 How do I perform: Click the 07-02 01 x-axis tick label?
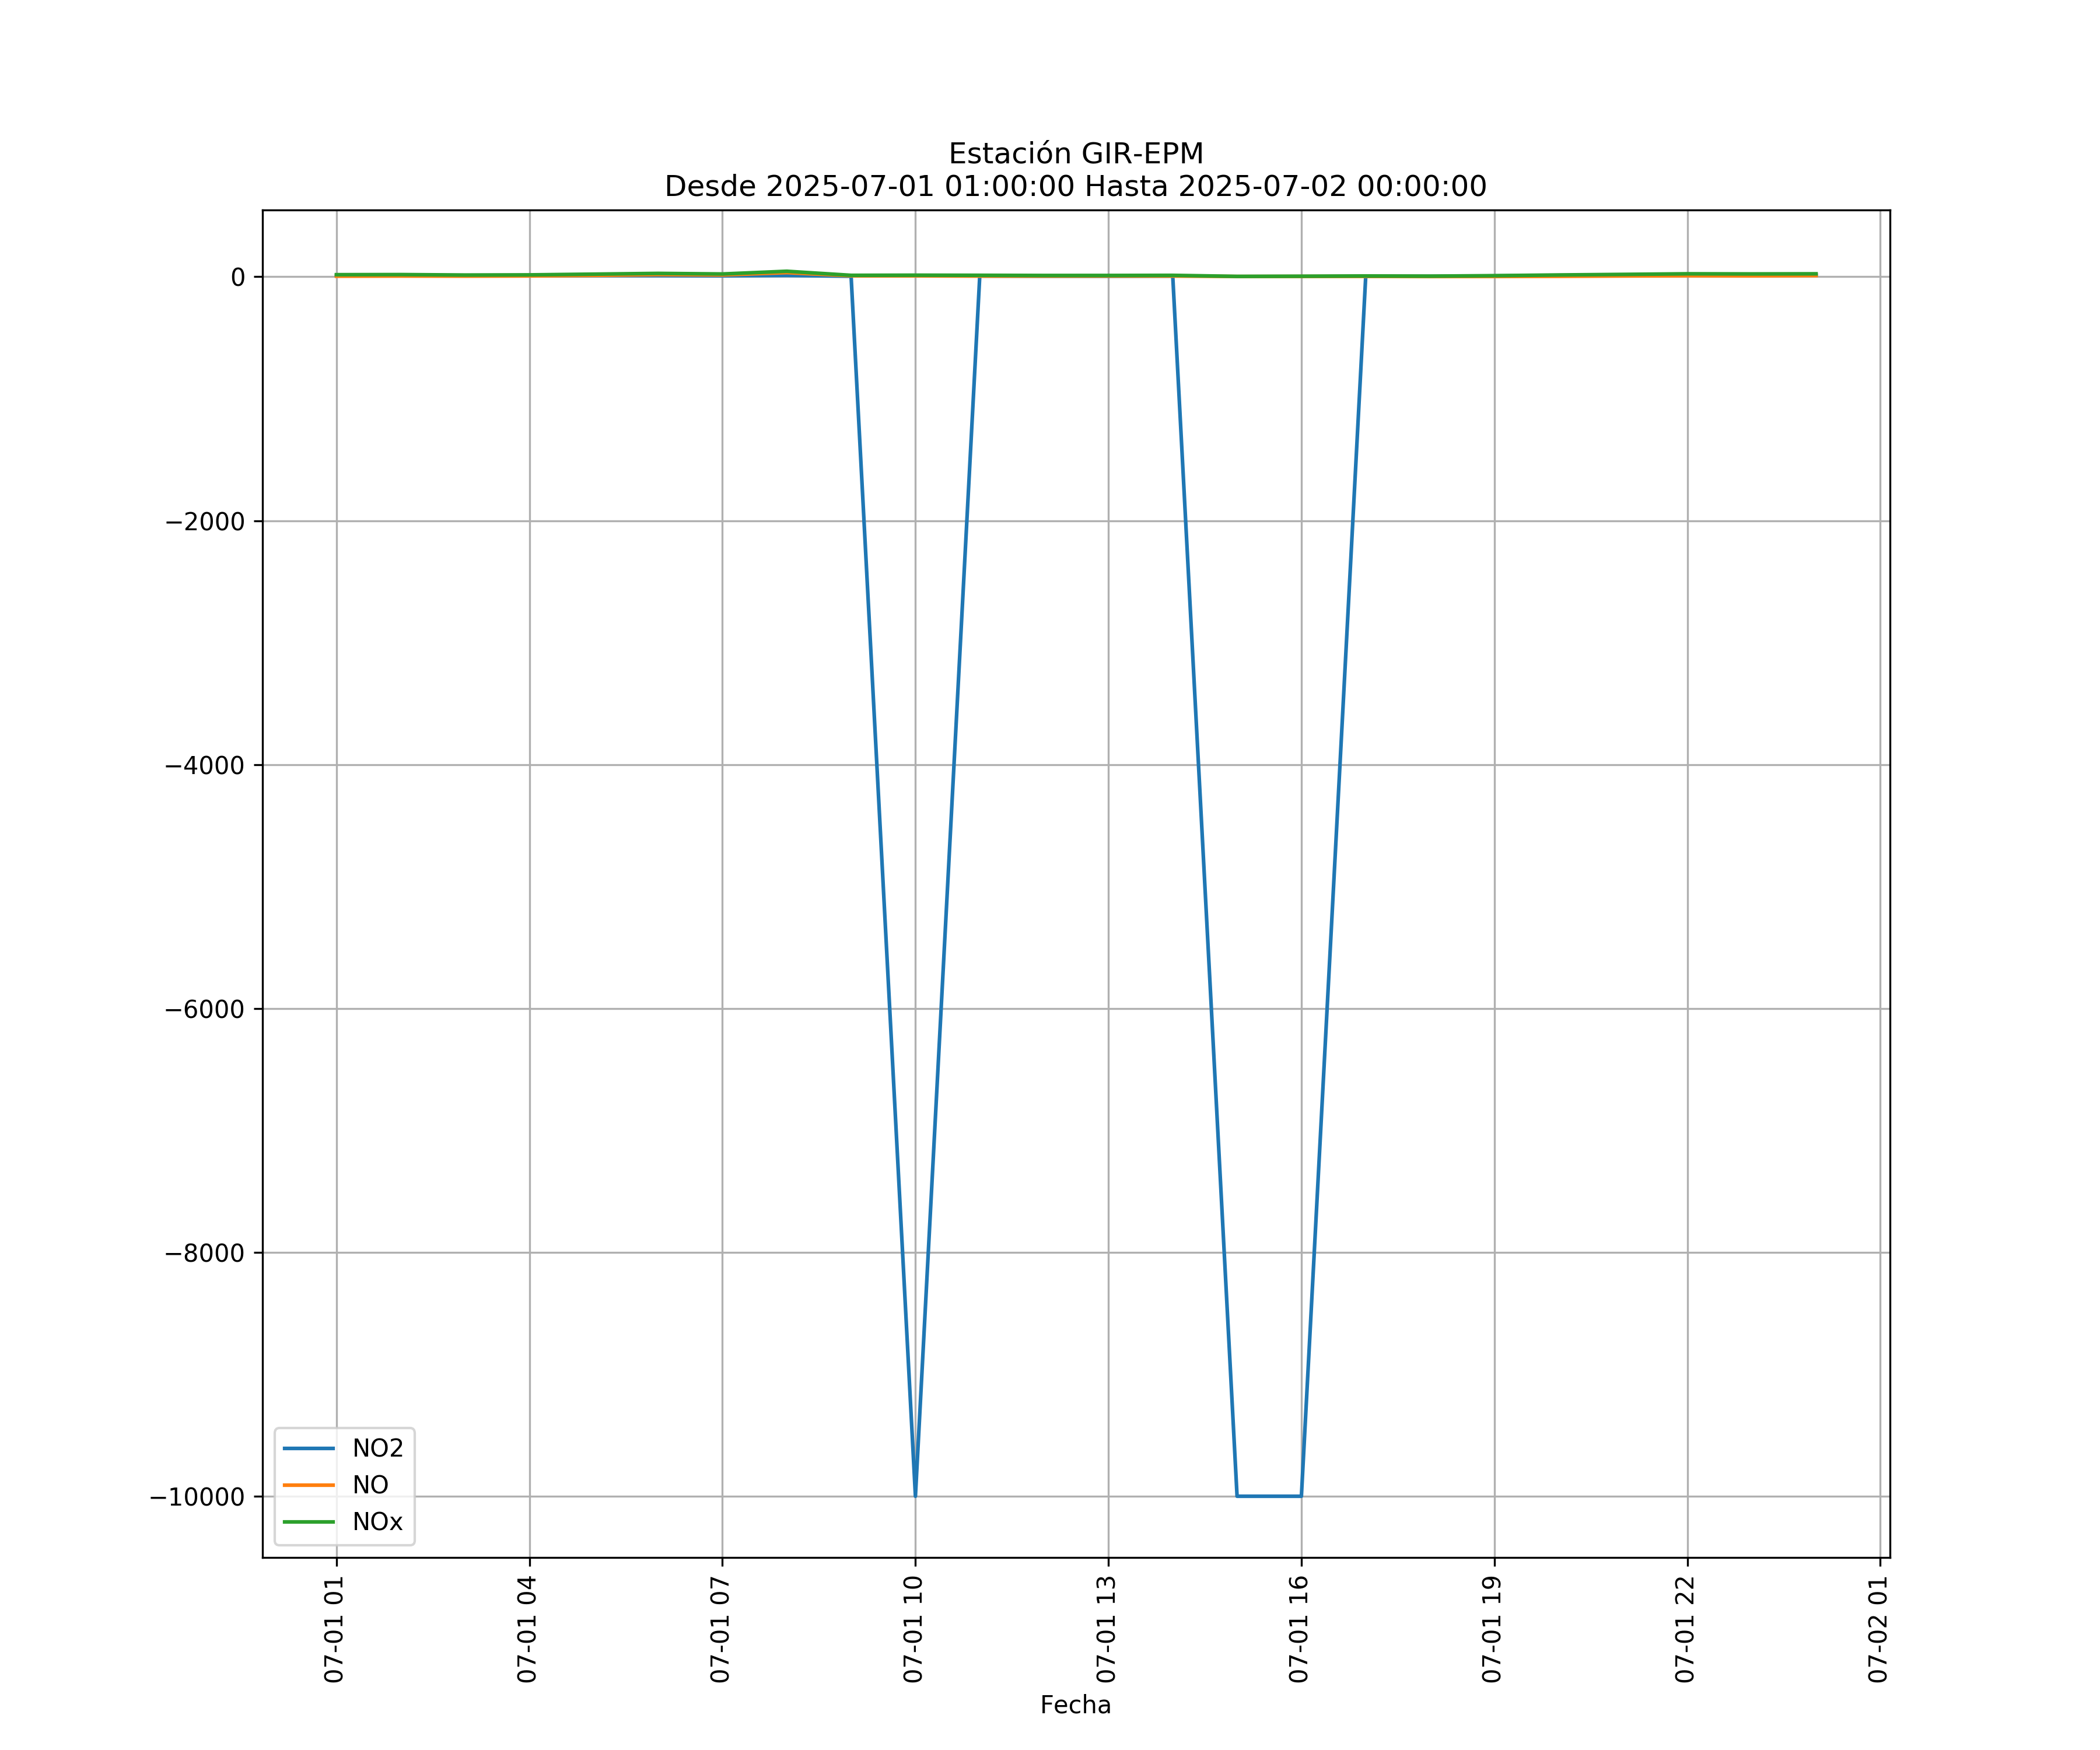(1878, 1628)
